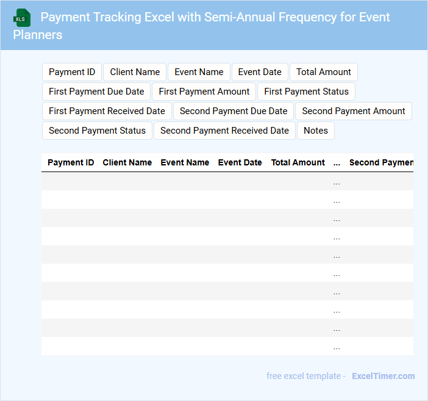Click Second Payment Received Date tag
The image size is (428, 401).
pos(224,131)
